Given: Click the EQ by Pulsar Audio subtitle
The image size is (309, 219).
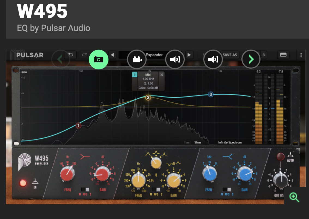Looking at the screenshot, I should 53,28.
